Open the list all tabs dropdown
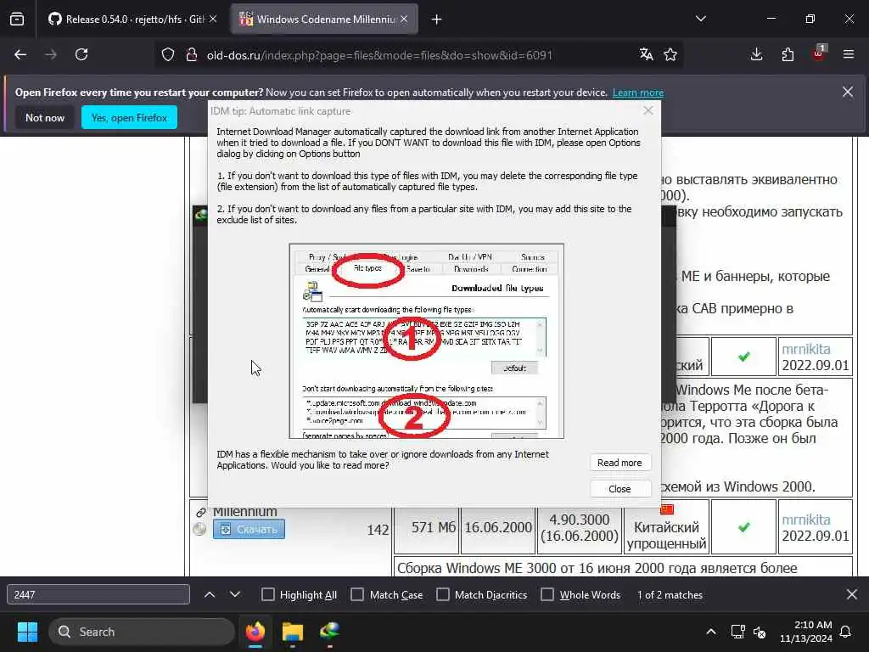 pyautogui.click(x=701, y=19)
